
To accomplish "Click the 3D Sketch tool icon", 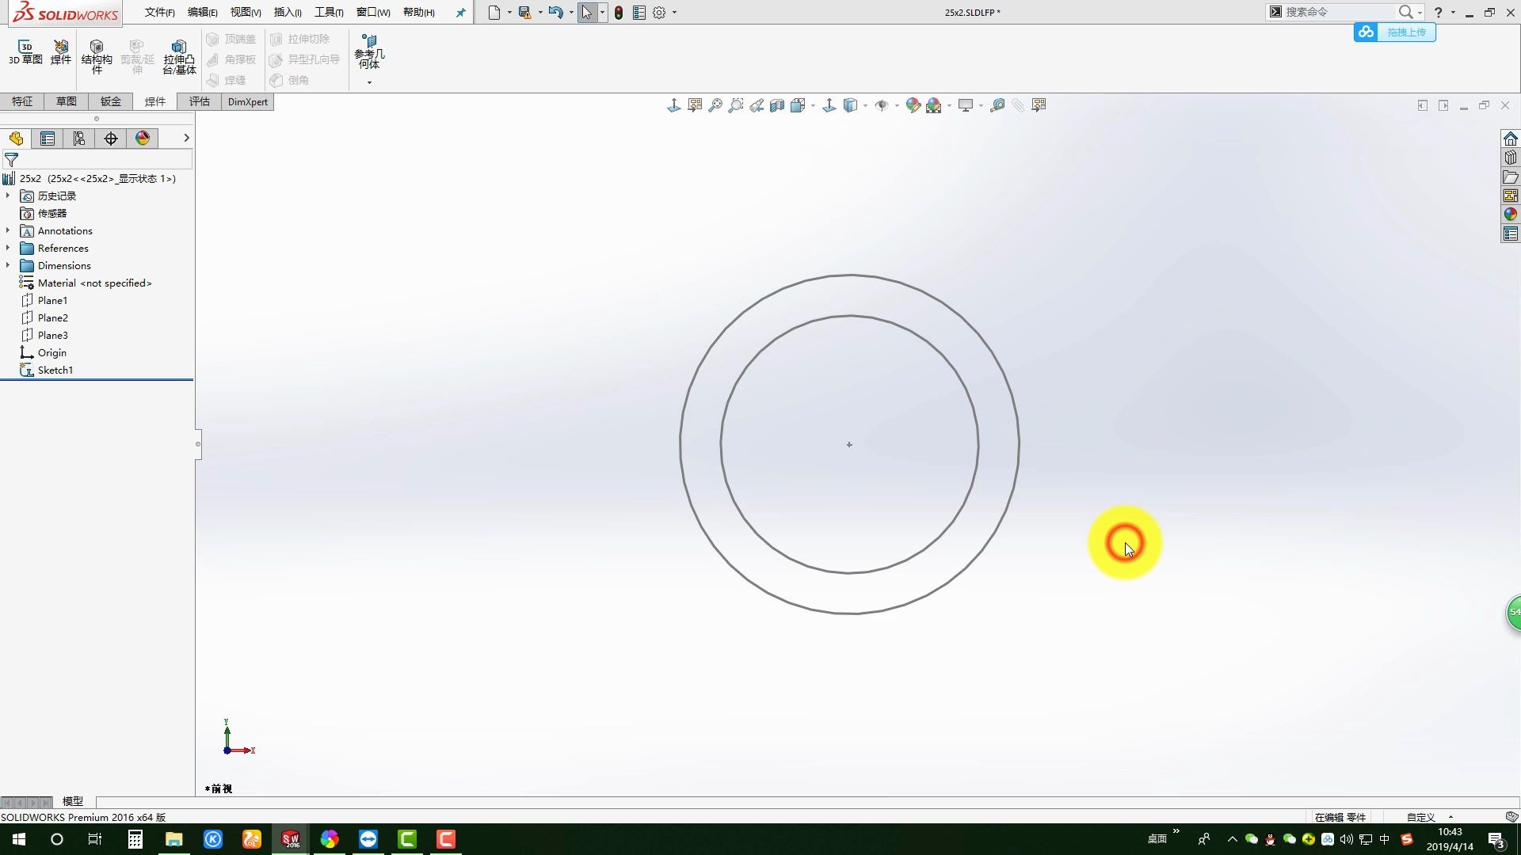I will pos(25,47).
